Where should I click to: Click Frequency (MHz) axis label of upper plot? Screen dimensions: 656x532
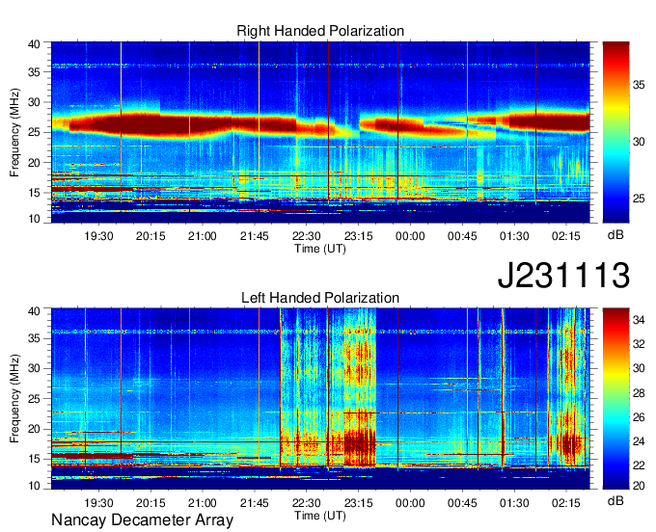tap(14, 132)
